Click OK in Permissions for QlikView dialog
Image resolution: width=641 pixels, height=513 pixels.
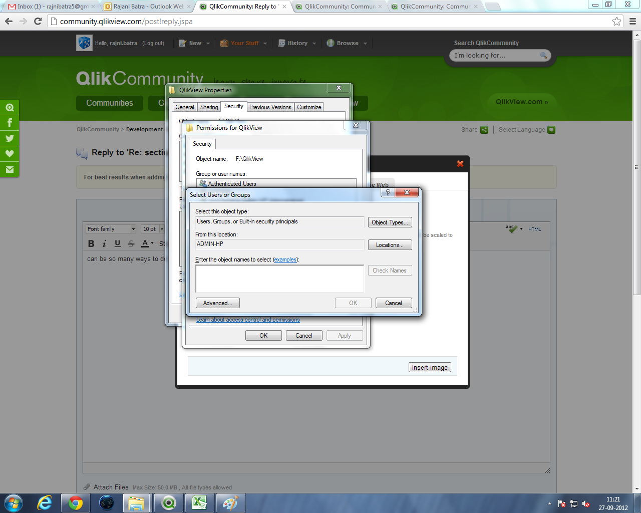coord(263,336)
